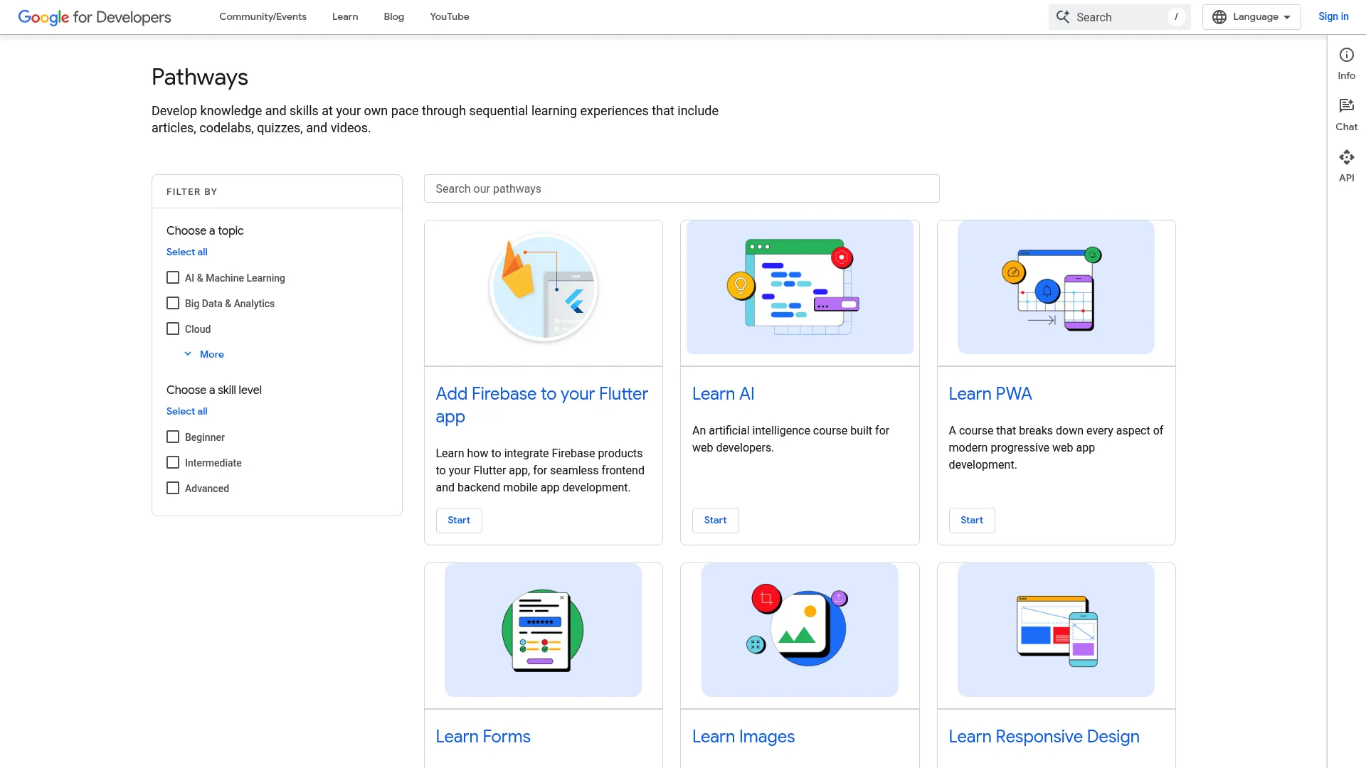Click the Learn PWA card illustration
Image resolution: width=1366 pixels, height=768 pixels.
pos(1056,287)
